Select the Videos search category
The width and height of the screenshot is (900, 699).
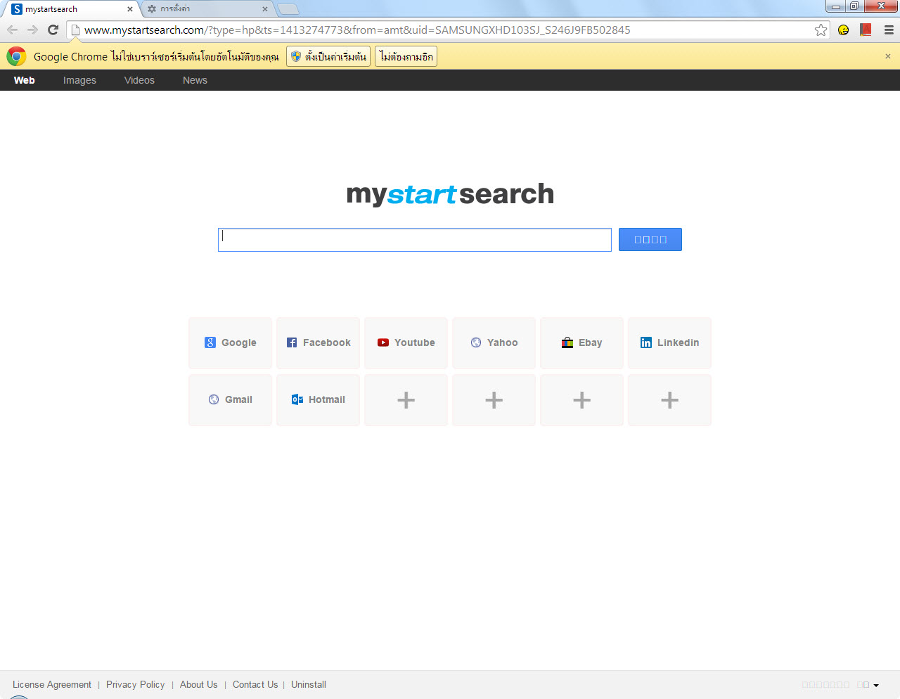[139, 80]
